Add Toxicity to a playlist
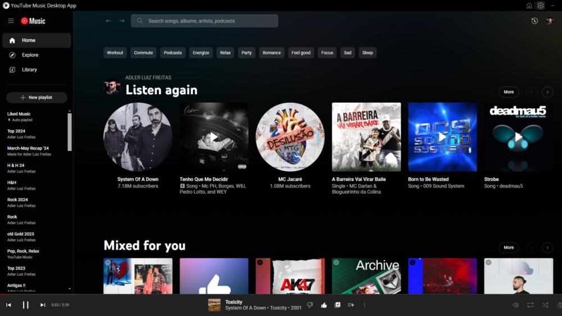Screen dimensions: 562x316 (351, 305)
